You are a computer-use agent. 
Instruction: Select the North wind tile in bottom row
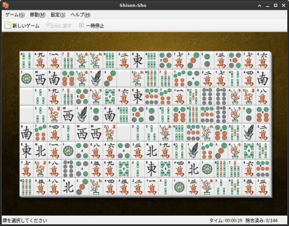[68, 187]
